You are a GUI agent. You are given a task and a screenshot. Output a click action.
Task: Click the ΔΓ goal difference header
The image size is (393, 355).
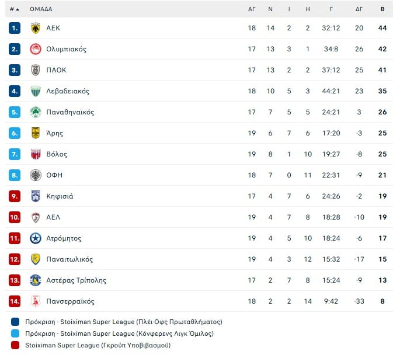[x=359, y=9]
